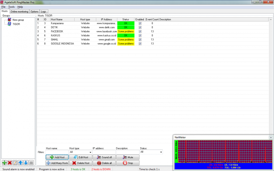Switch to the Logs tab
This screenshot has width=274, height=171.
(x=43, y=12)
